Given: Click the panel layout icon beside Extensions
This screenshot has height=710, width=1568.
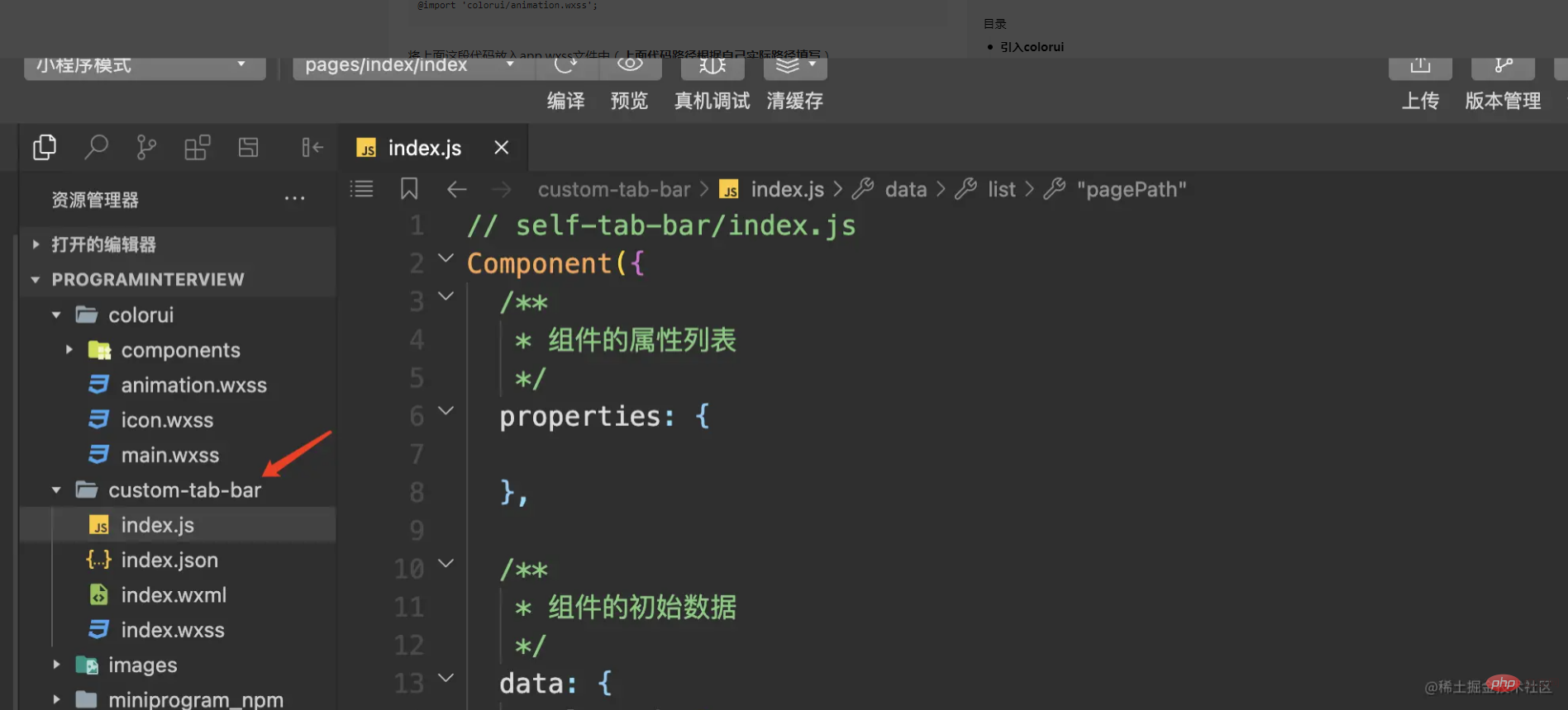Looking at the screenshot, I should click(x=248, y=148).
